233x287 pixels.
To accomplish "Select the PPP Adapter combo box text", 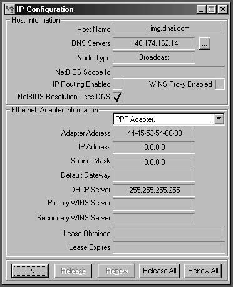I will click(135, 119).
